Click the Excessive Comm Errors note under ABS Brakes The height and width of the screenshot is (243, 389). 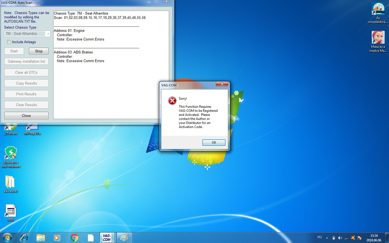point(81,61)
